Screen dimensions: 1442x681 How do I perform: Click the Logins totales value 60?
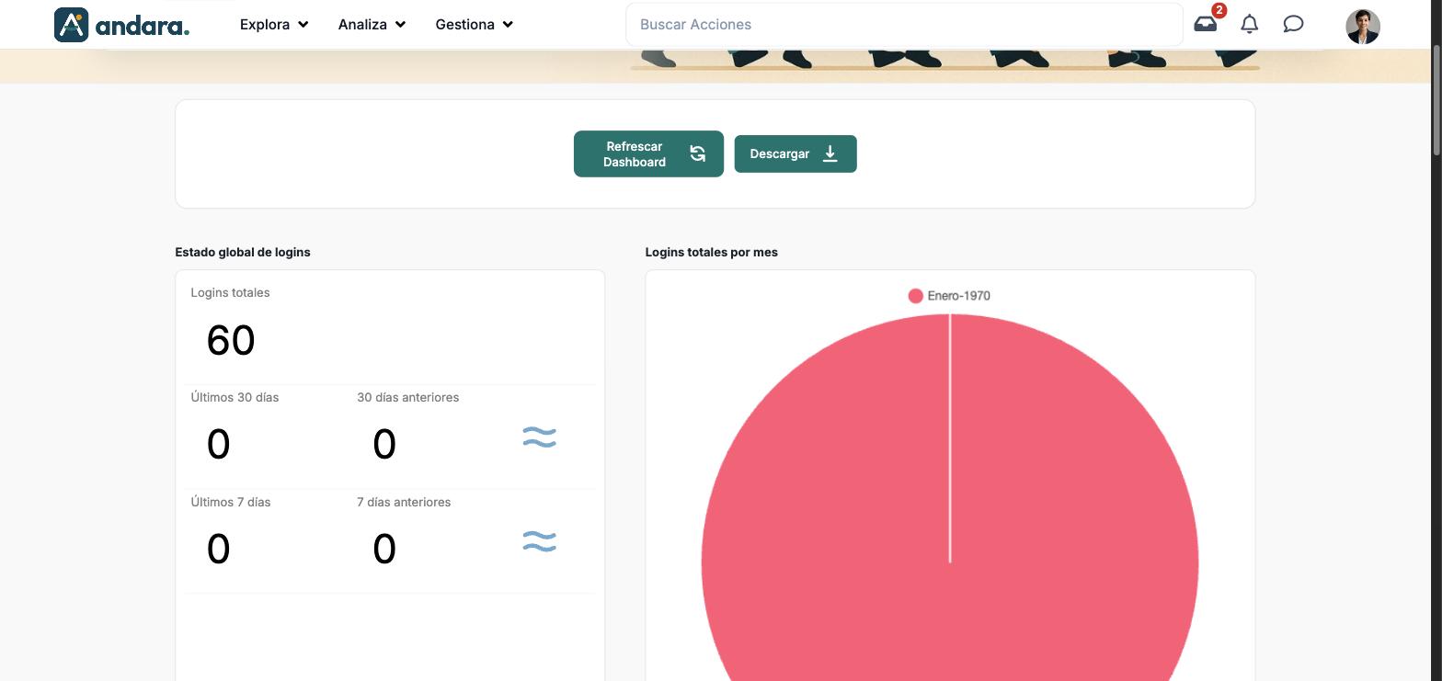point(231,340)
